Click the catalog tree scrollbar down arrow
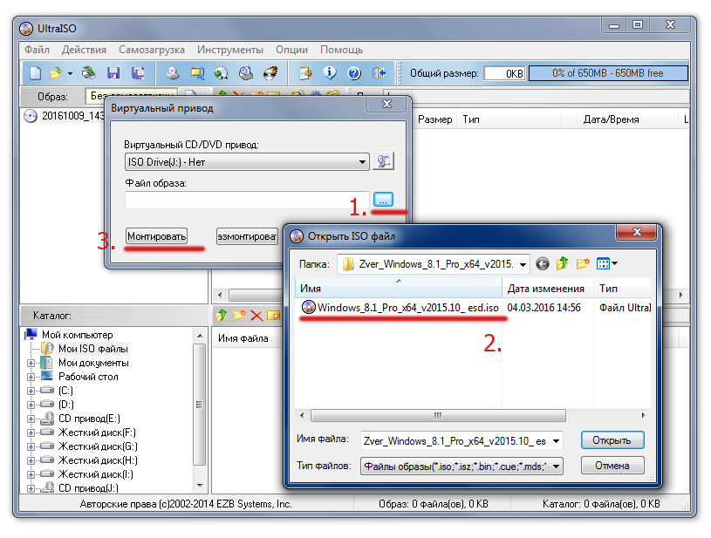This screenshot has height=538, width=711. 200,486
